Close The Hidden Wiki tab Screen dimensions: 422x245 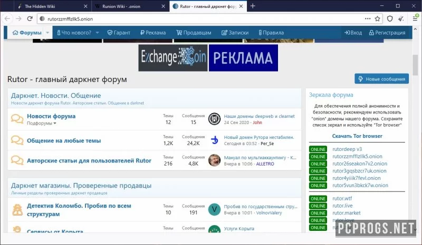pyautogui.click(x=85, y=6)
